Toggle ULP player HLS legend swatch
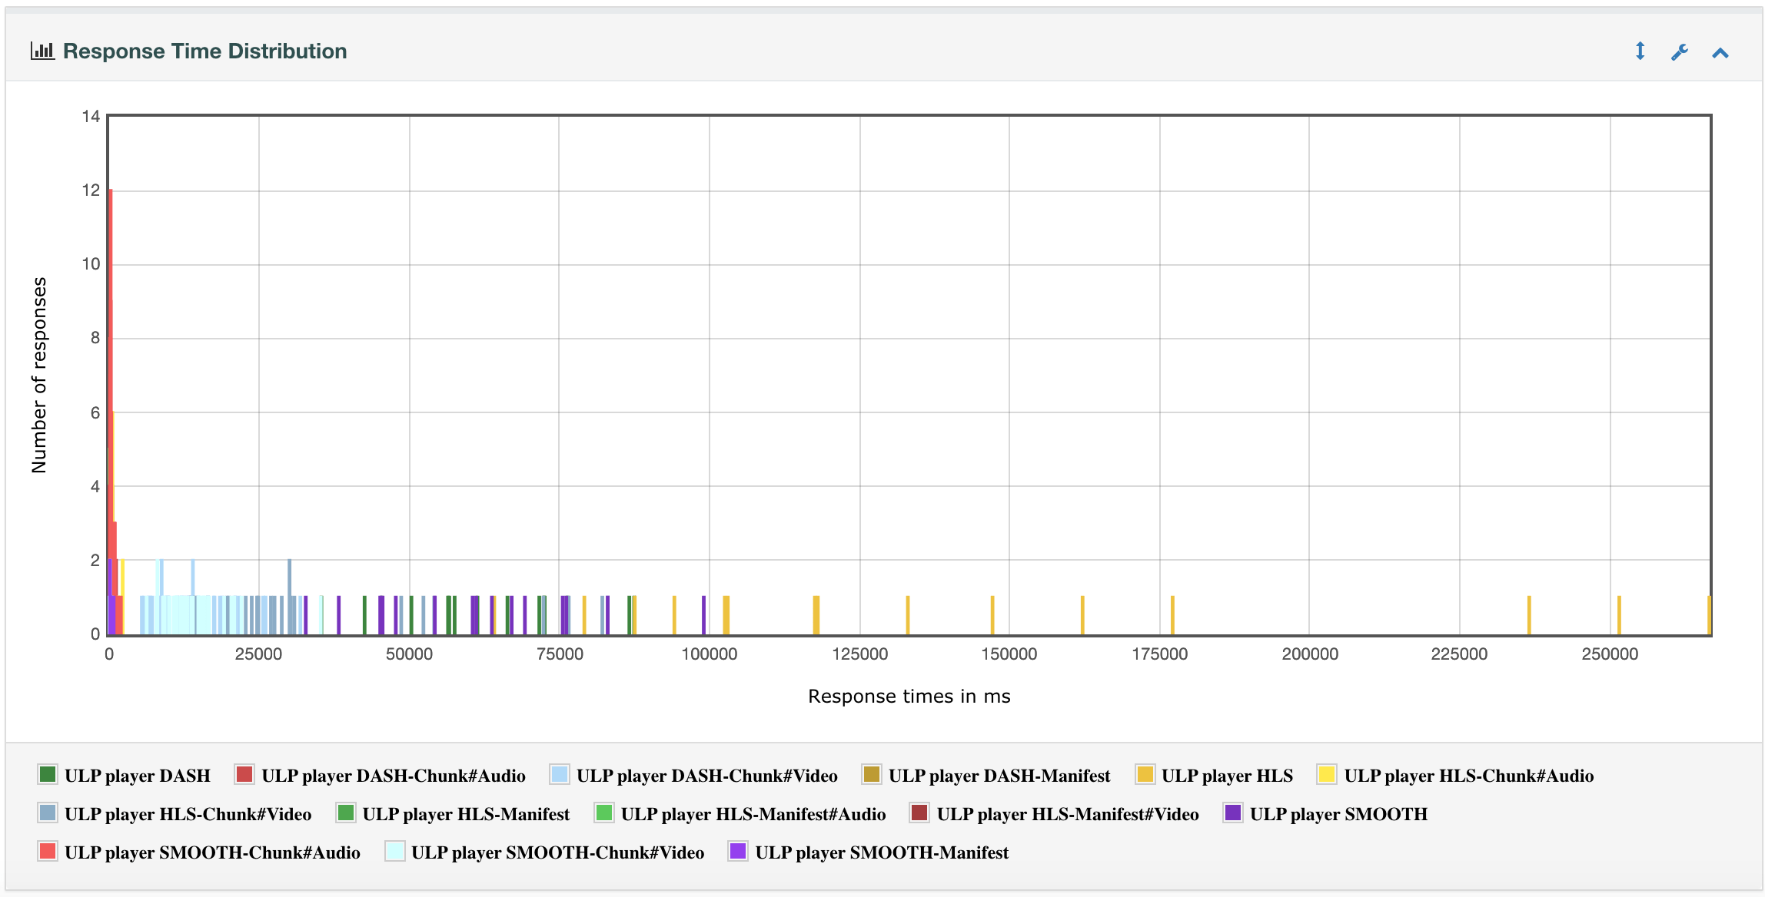This screenshot has height=897, width=1765. click(1145, 774)
